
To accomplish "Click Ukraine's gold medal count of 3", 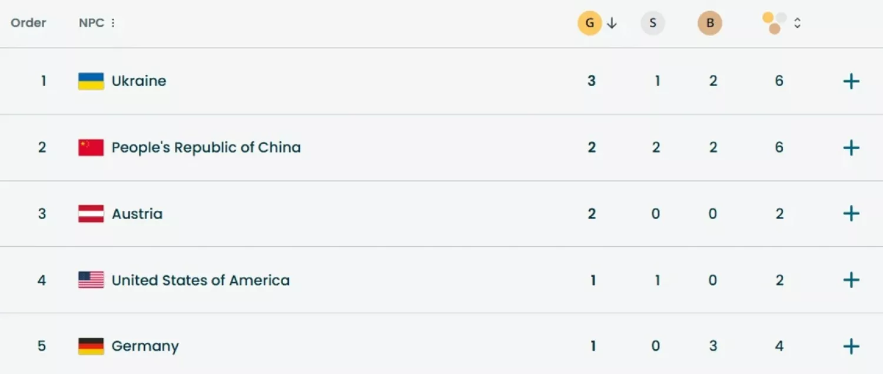I will 591,81.
